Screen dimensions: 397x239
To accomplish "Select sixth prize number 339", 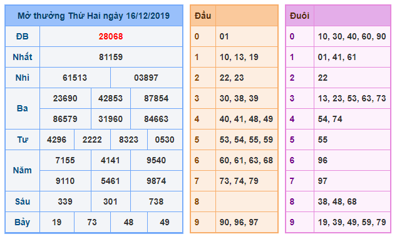I will click(x=65, y=201).
